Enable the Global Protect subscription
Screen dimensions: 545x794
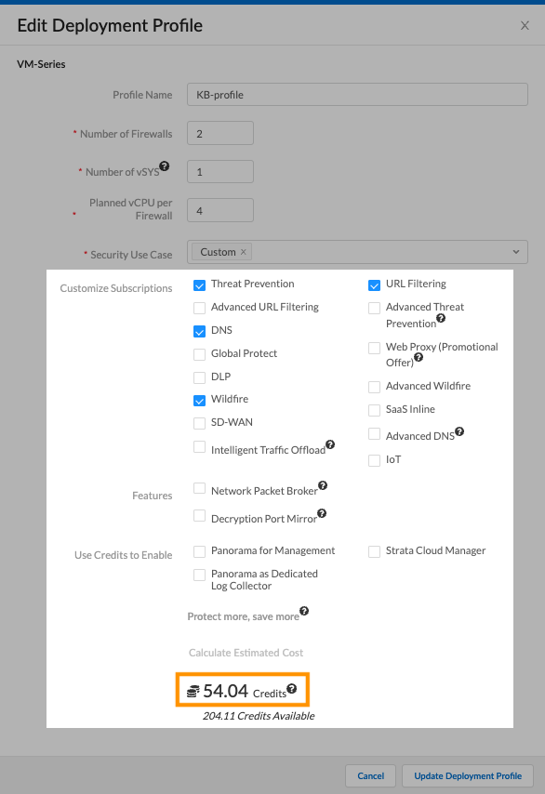point(199,353)
